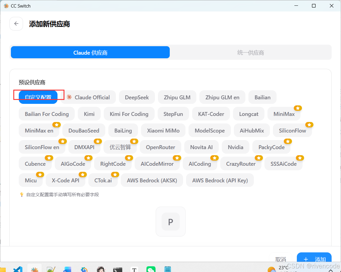Select the PackyCode preset
The height and width of the screenshot is (272, 341).
[x=271, y=147]
